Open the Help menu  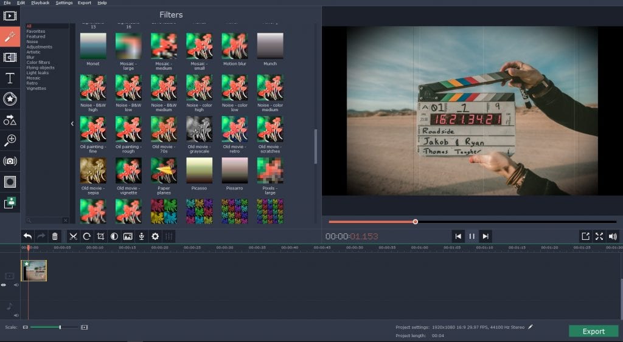pos(102,3)
